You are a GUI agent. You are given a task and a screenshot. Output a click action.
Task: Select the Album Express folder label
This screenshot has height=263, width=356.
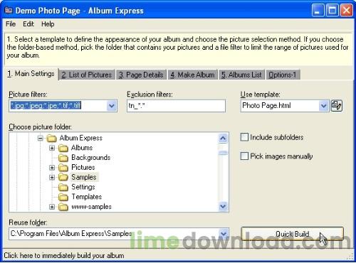click(81, 138)
